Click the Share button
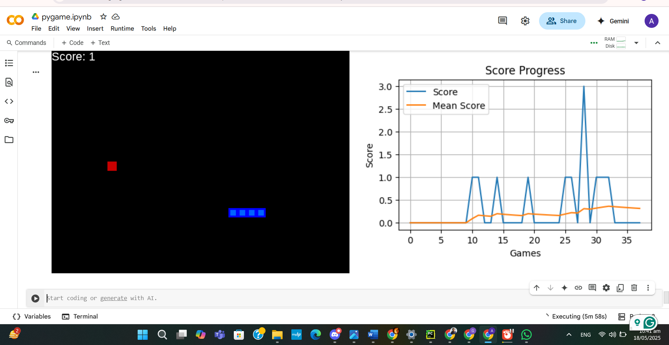669x345 pixels. click(562, 21)
